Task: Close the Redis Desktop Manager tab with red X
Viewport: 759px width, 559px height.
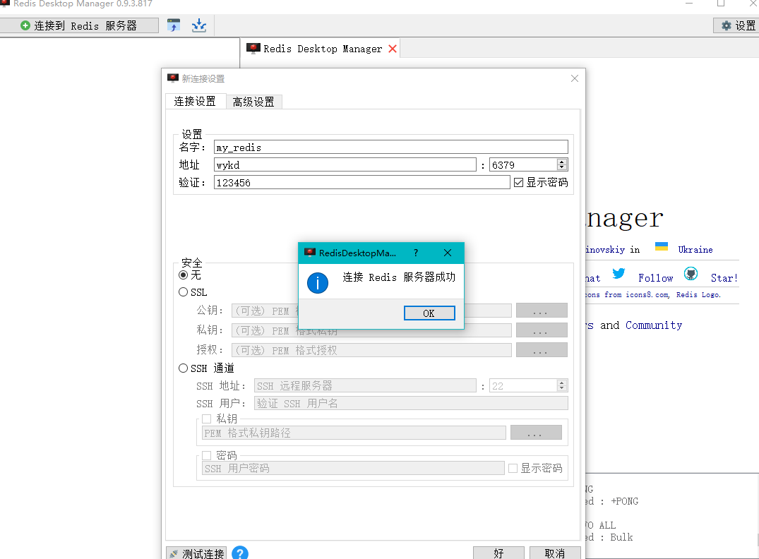Action: 393,49
